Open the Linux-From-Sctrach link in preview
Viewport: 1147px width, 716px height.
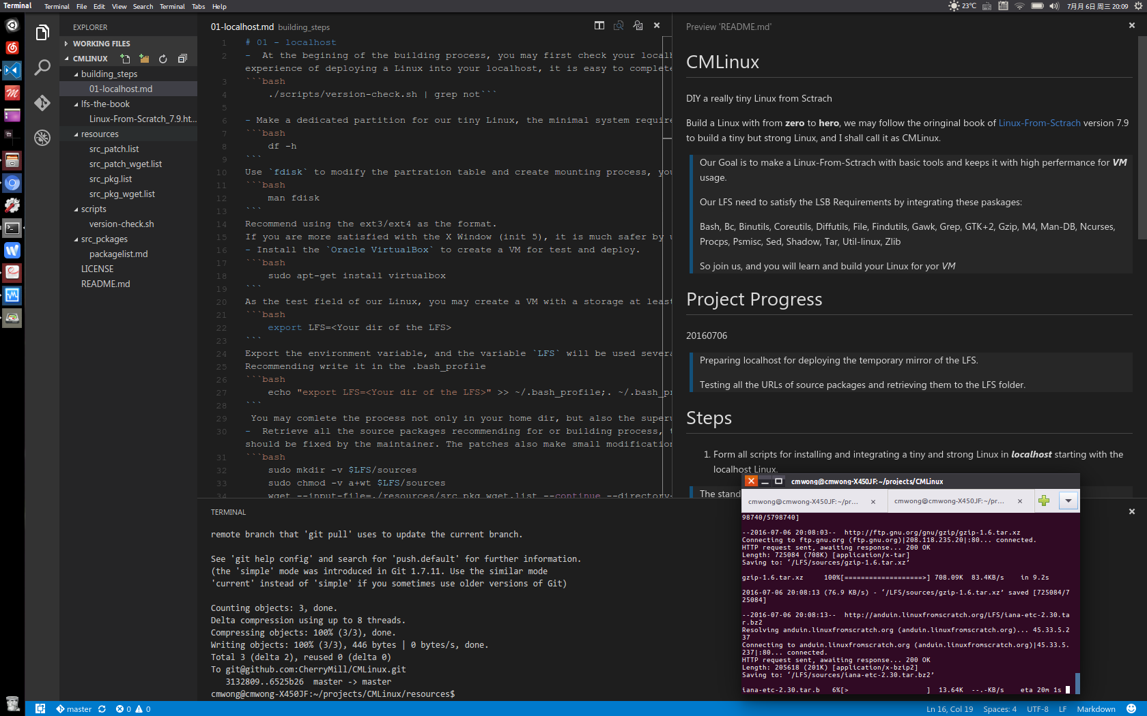(1039, 123)
